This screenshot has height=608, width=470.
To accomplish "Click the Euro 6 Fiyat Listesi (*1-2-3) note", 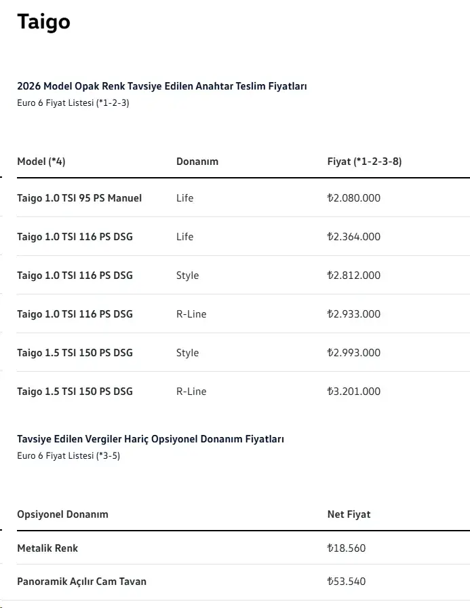I will click(x=73, y=102).
